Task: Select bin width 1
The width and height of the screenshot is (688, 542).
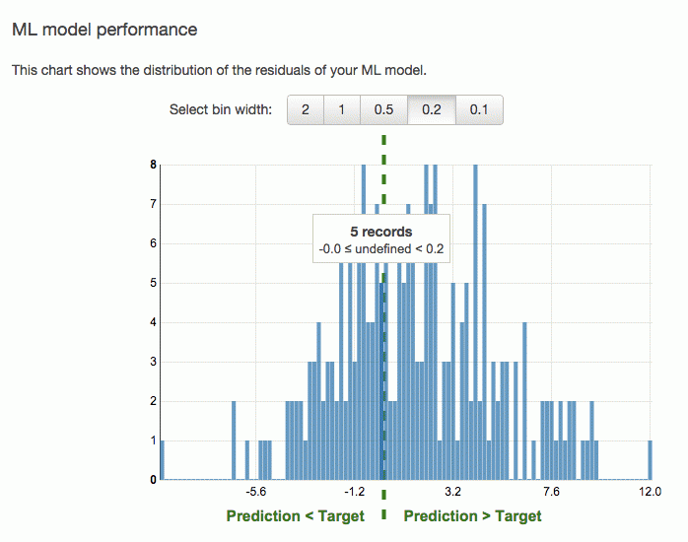Action: point(342,109)
